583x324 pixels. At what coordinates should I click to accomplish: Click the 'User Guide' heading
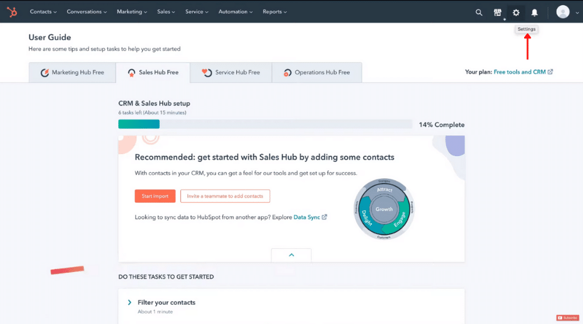click(x=50, y=37)
